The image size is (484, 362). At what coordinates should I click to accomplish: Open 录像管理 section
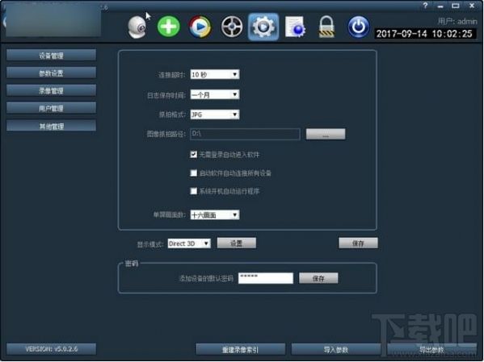click(51, 90)
